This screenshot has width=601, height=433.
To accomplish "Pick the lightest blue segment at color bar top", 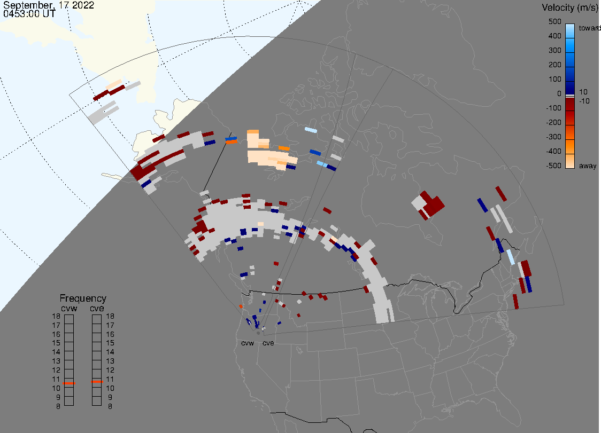I will [x=570, y=30].
